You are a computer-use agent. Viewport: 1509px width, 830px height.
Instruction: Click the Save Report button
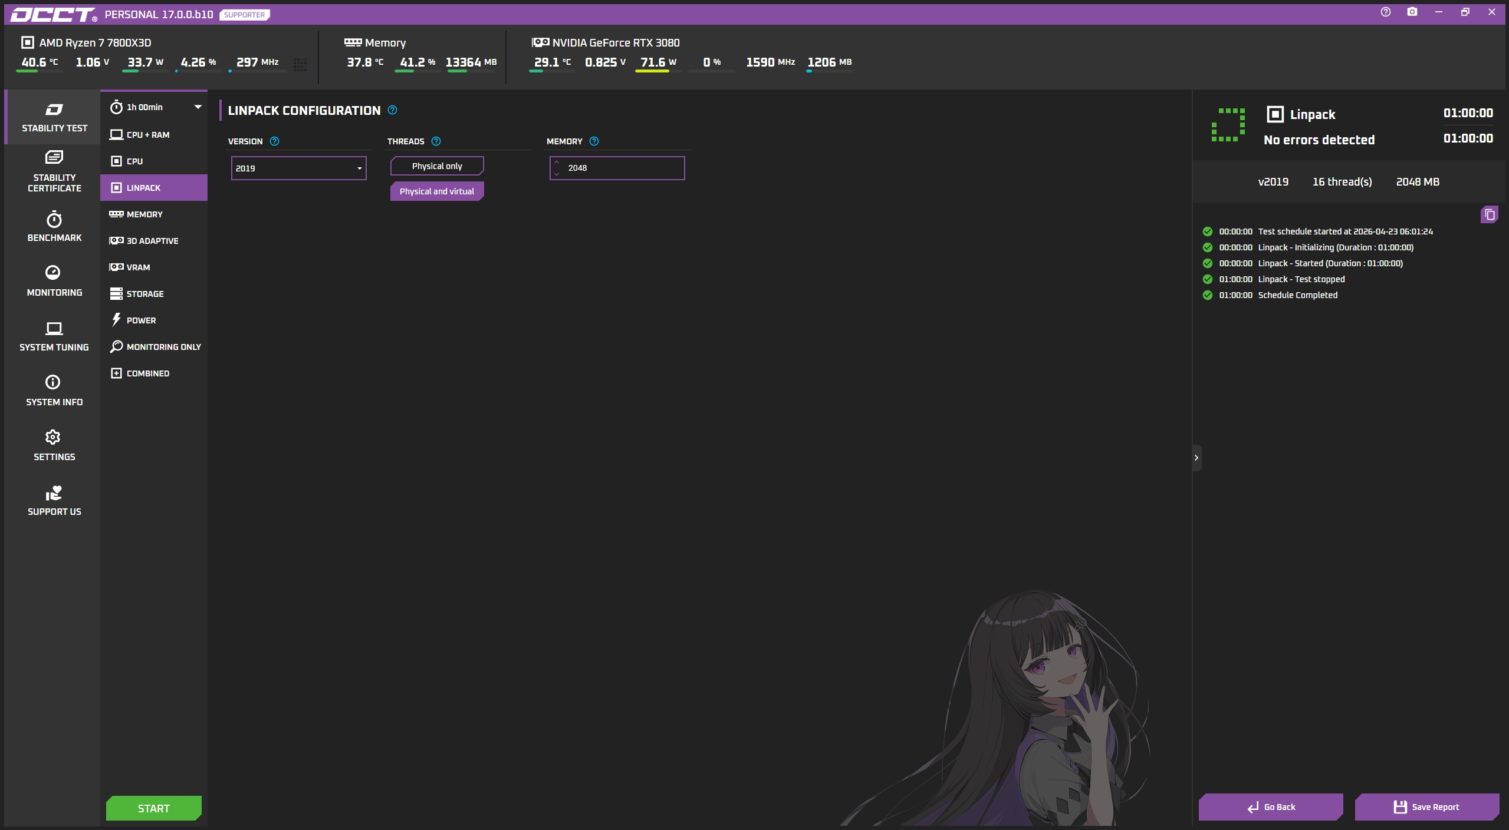(1426, 807)
